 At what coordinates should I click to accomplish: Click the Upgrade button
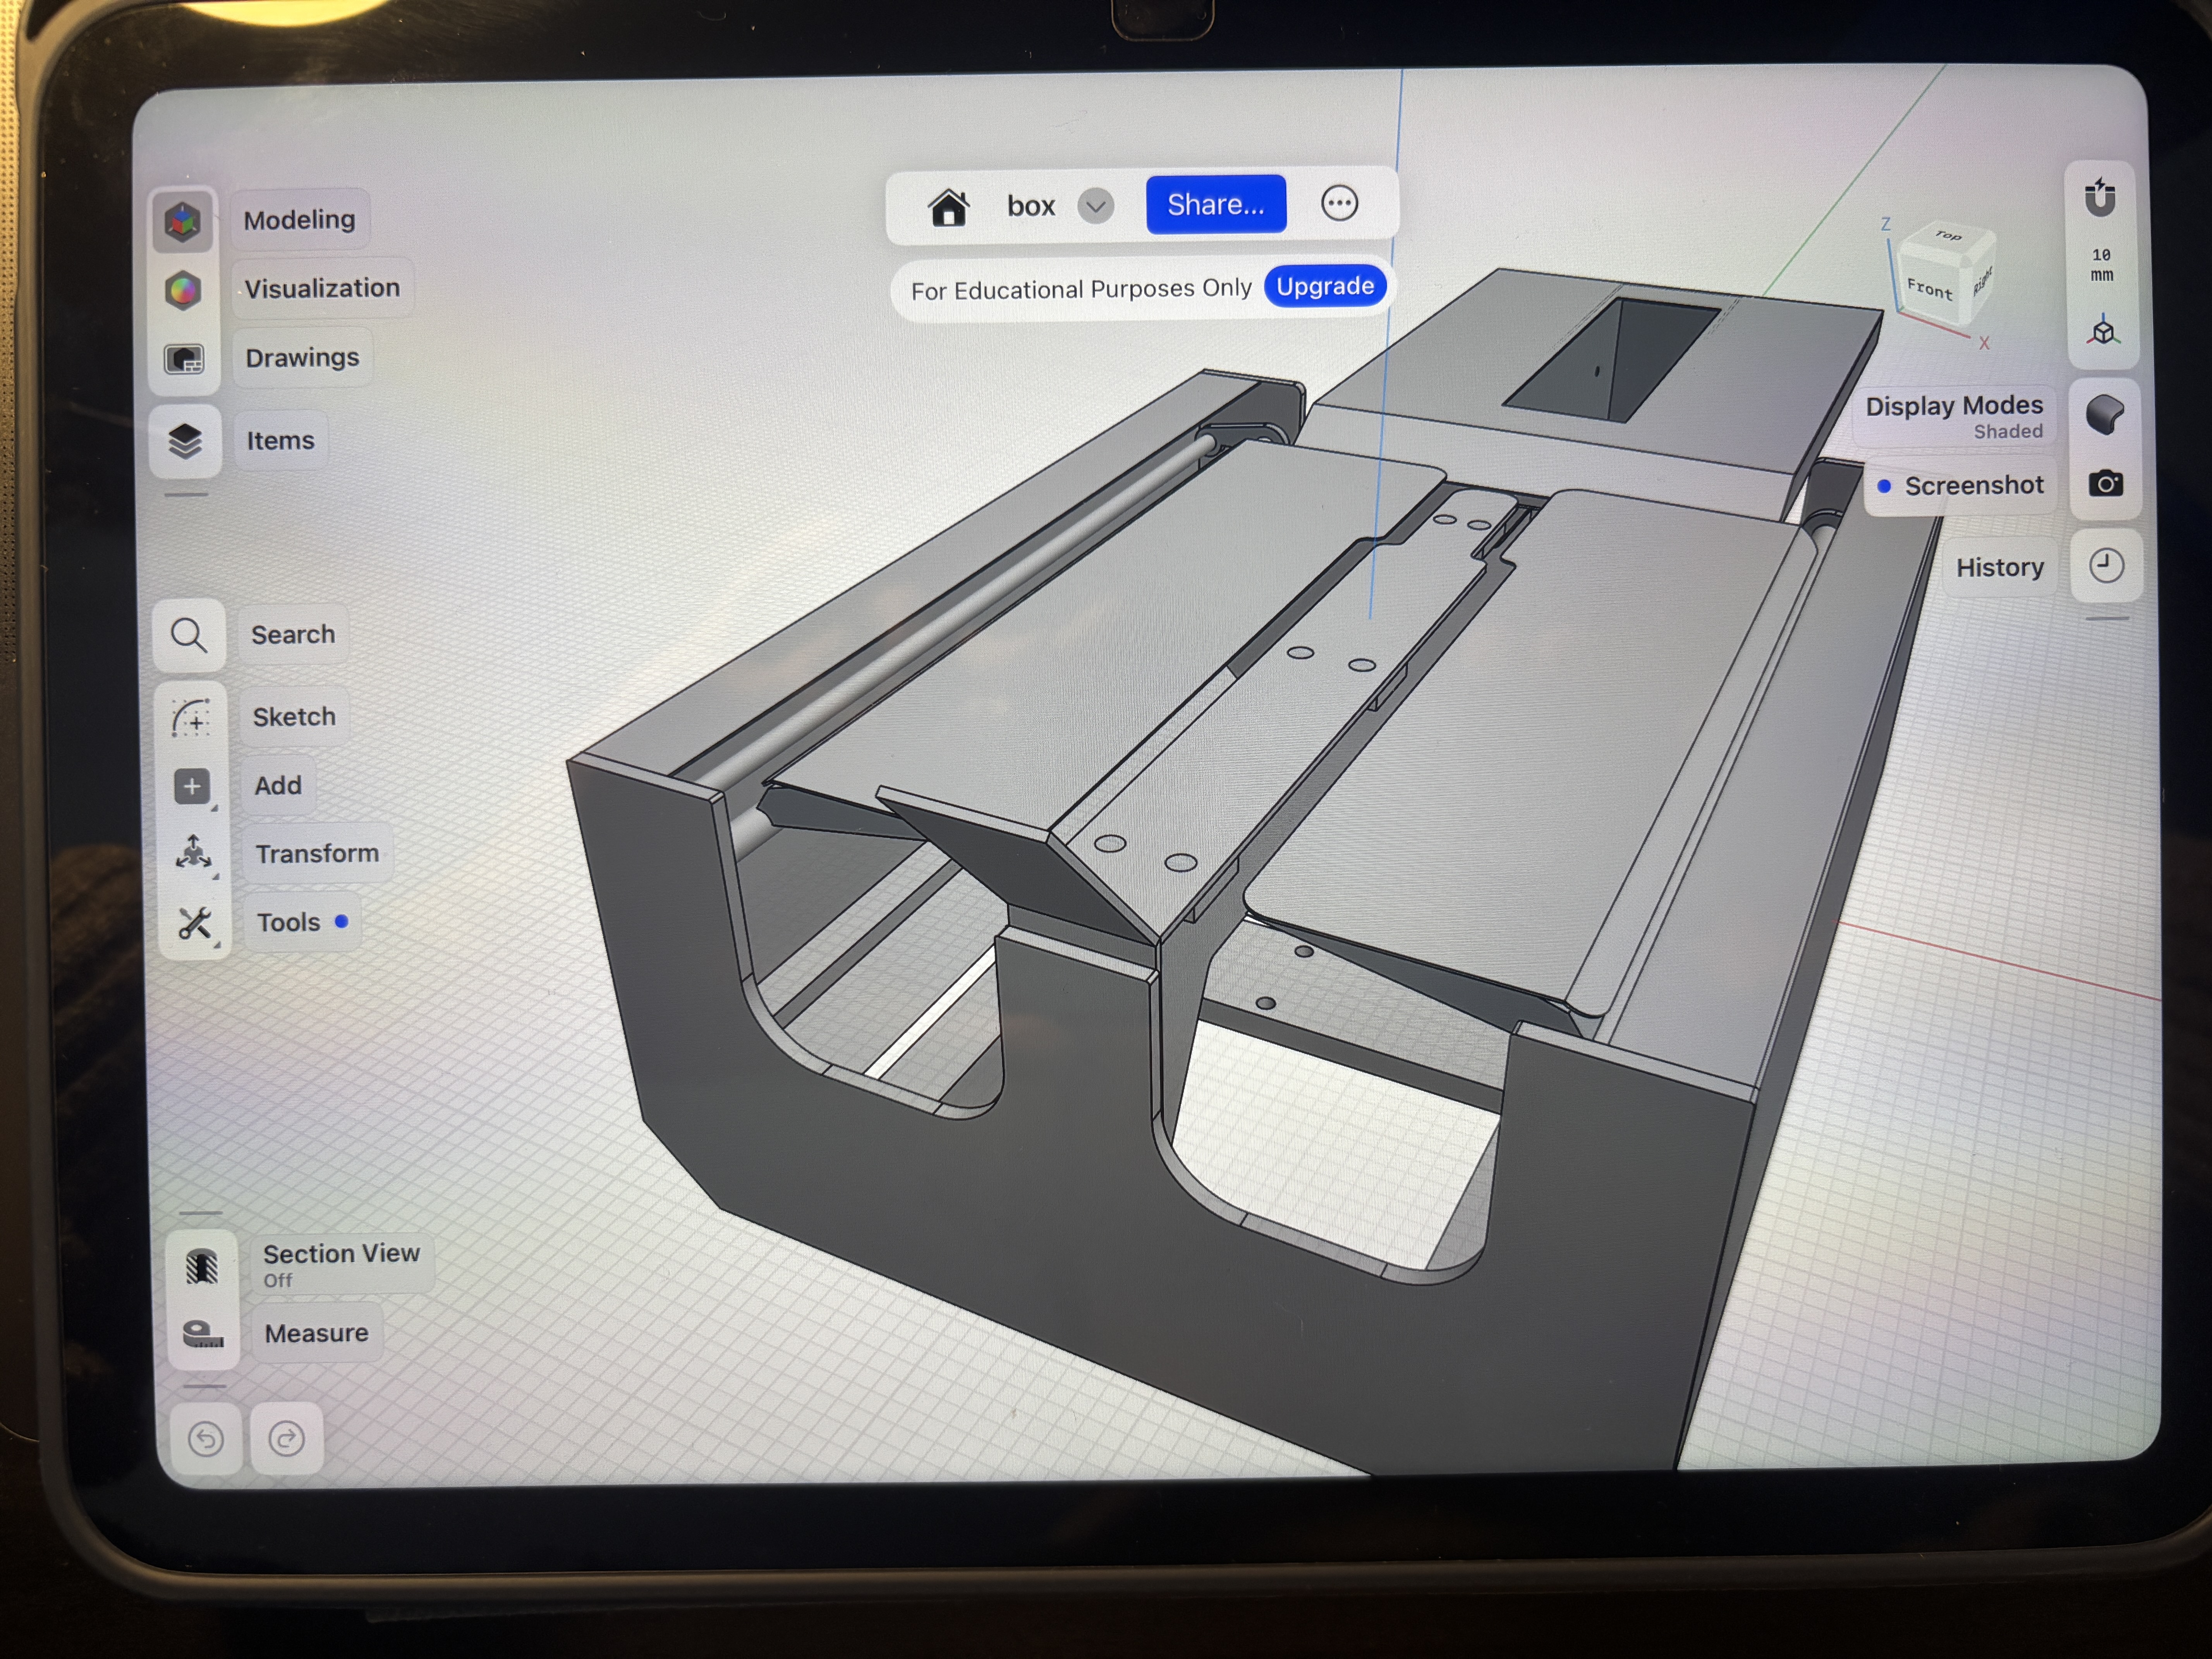(1325, 287)
